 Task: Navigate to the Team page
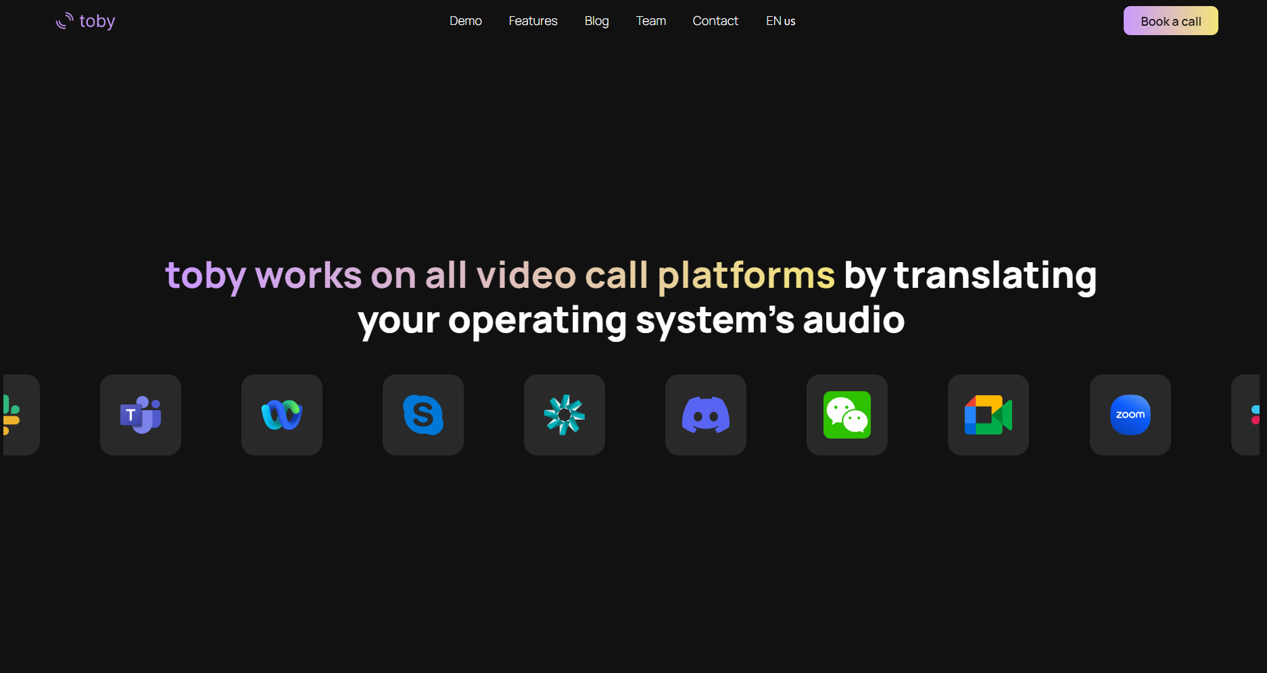(651, 21)
